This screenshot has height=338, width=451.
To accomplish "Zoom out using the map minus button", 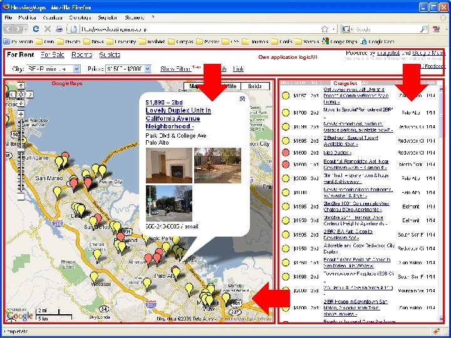I will (x=21, y=197).
